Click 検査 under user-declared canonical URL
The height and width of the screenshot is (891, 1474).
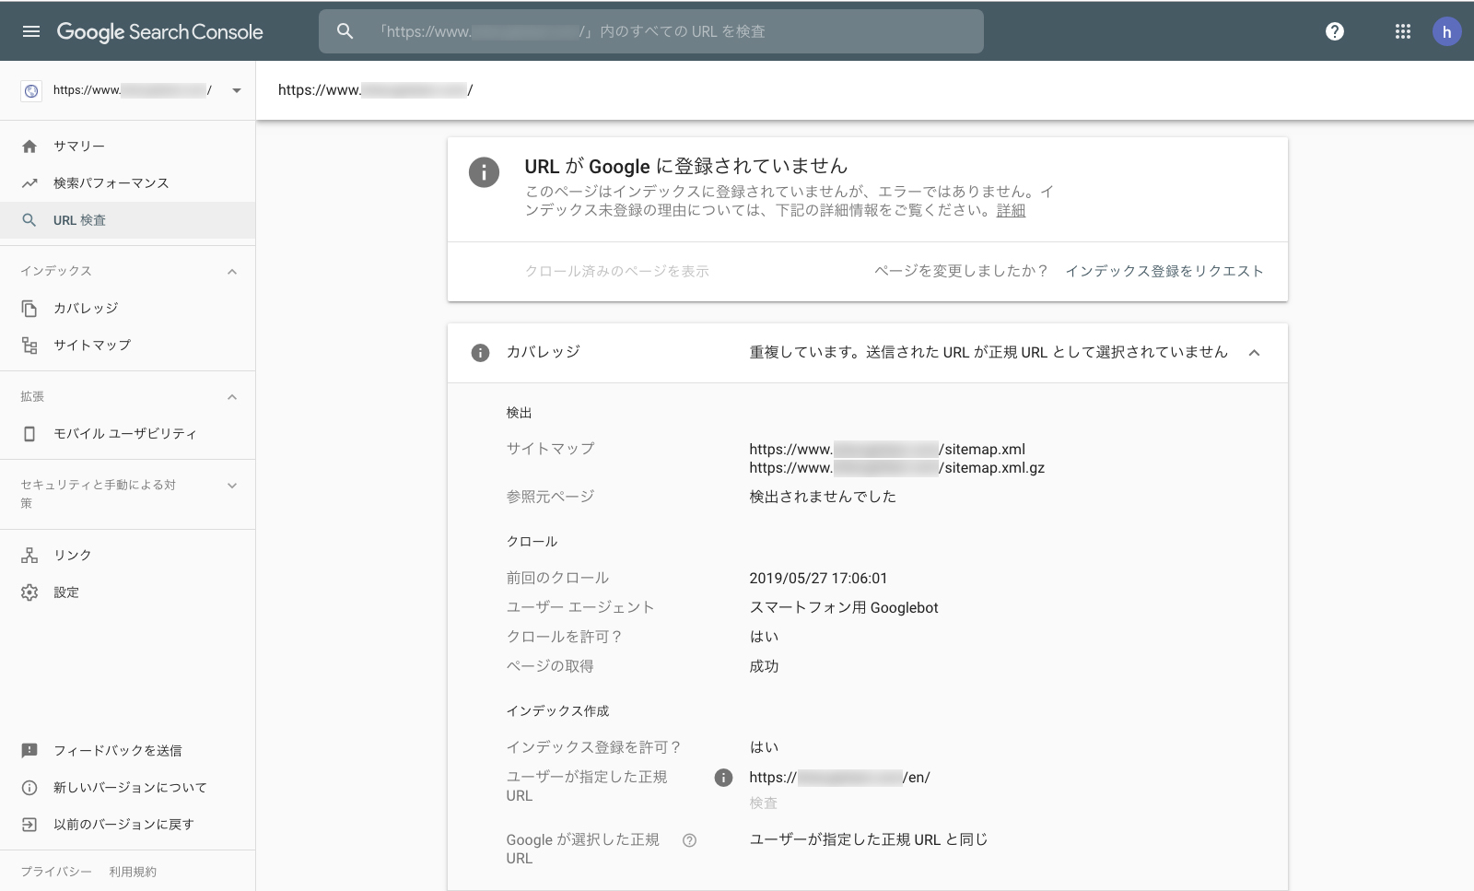pyautogui.click(x=764, y=803)
